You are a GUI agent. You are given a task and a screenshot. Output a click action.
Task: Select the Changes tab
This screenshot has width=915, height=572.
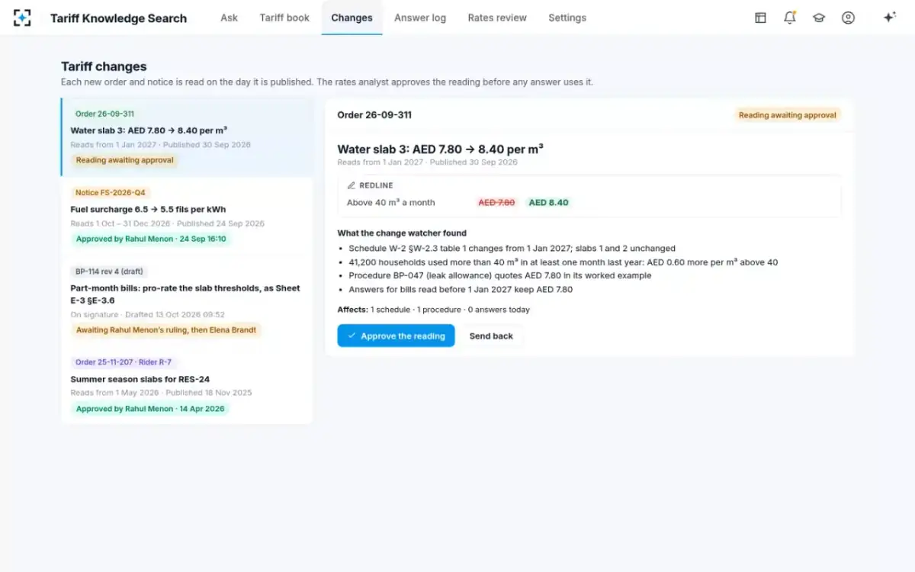(352, 18)
